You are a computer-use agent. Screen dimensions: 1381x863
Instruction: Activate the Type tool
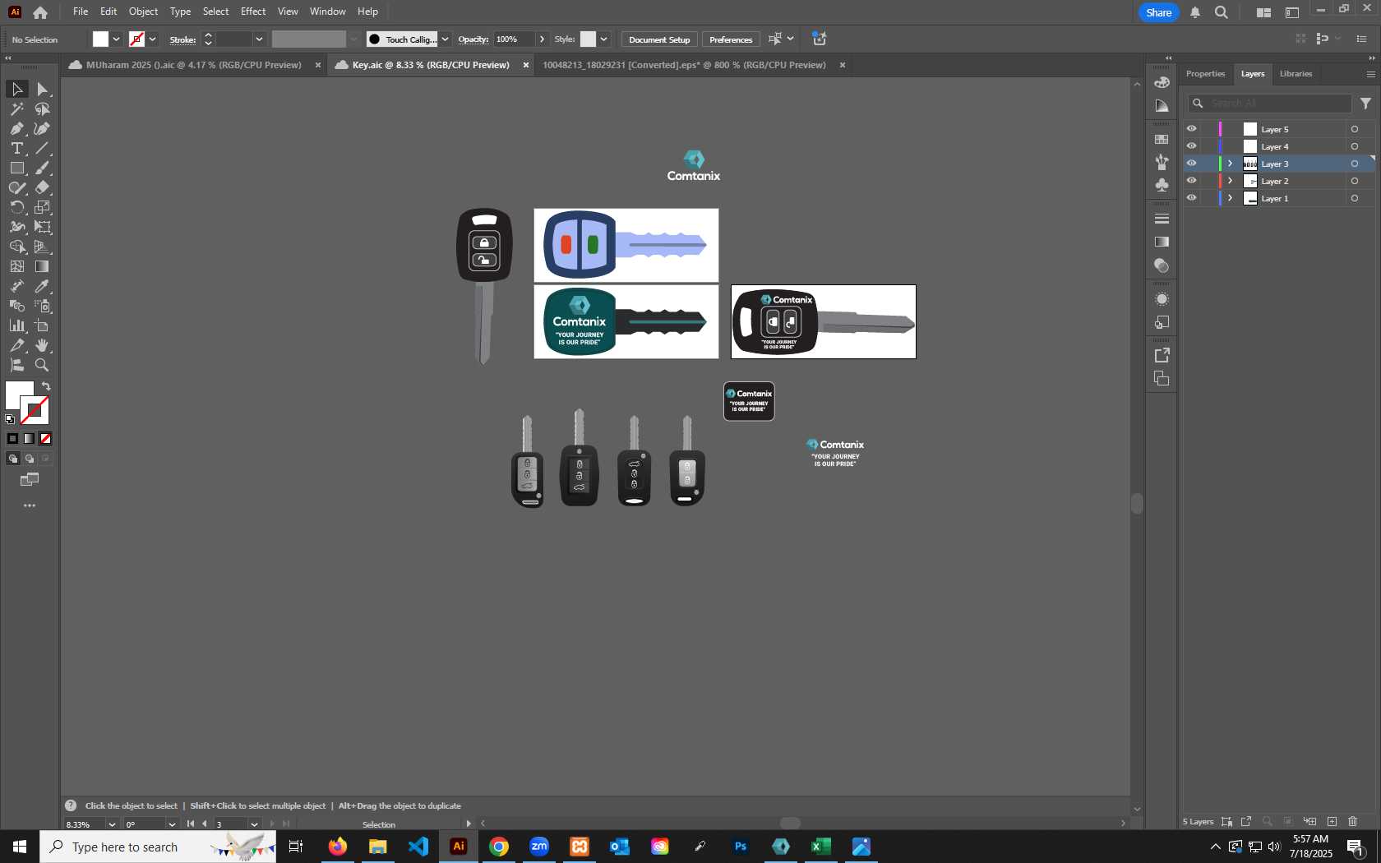(x=16, y=148)
